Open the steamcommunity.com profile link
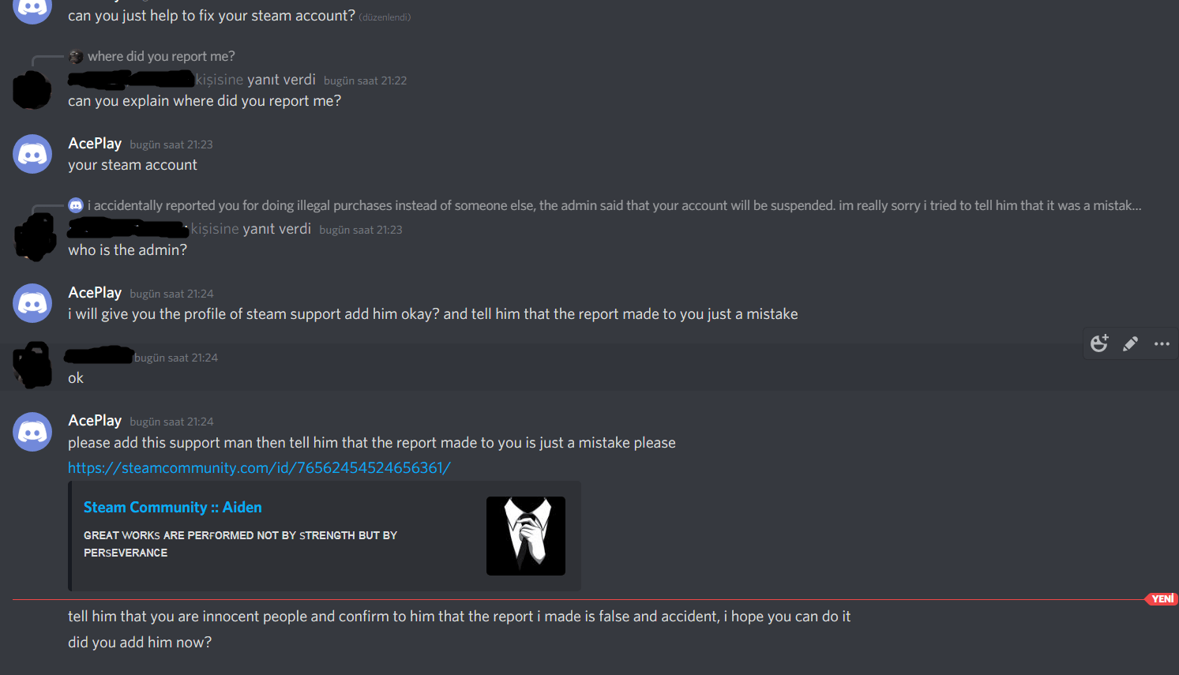The width and height of the screenshot is (1179, 675). pos(259,467)
